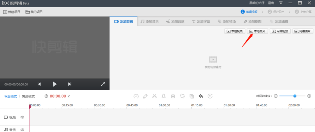Click the 音乐 track note icon
315x132 pixels.
[x=6, y=129]
